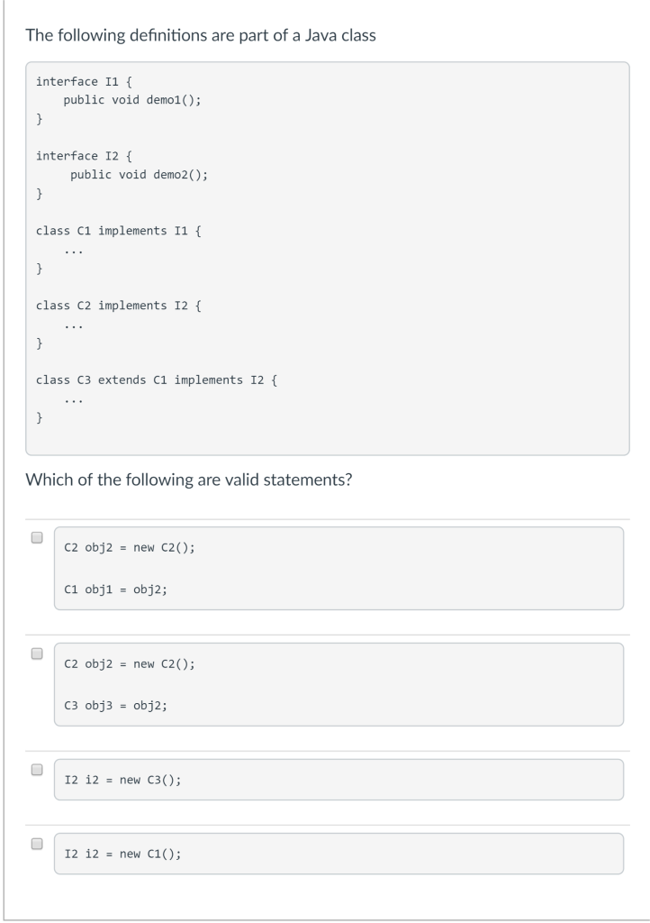Click the 'C3 obj3 = obj2;' code line

click(x=116, y=705)
